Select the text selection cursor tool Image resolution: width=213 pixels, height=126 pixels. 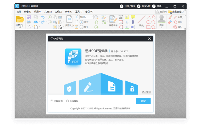point(55,22)
